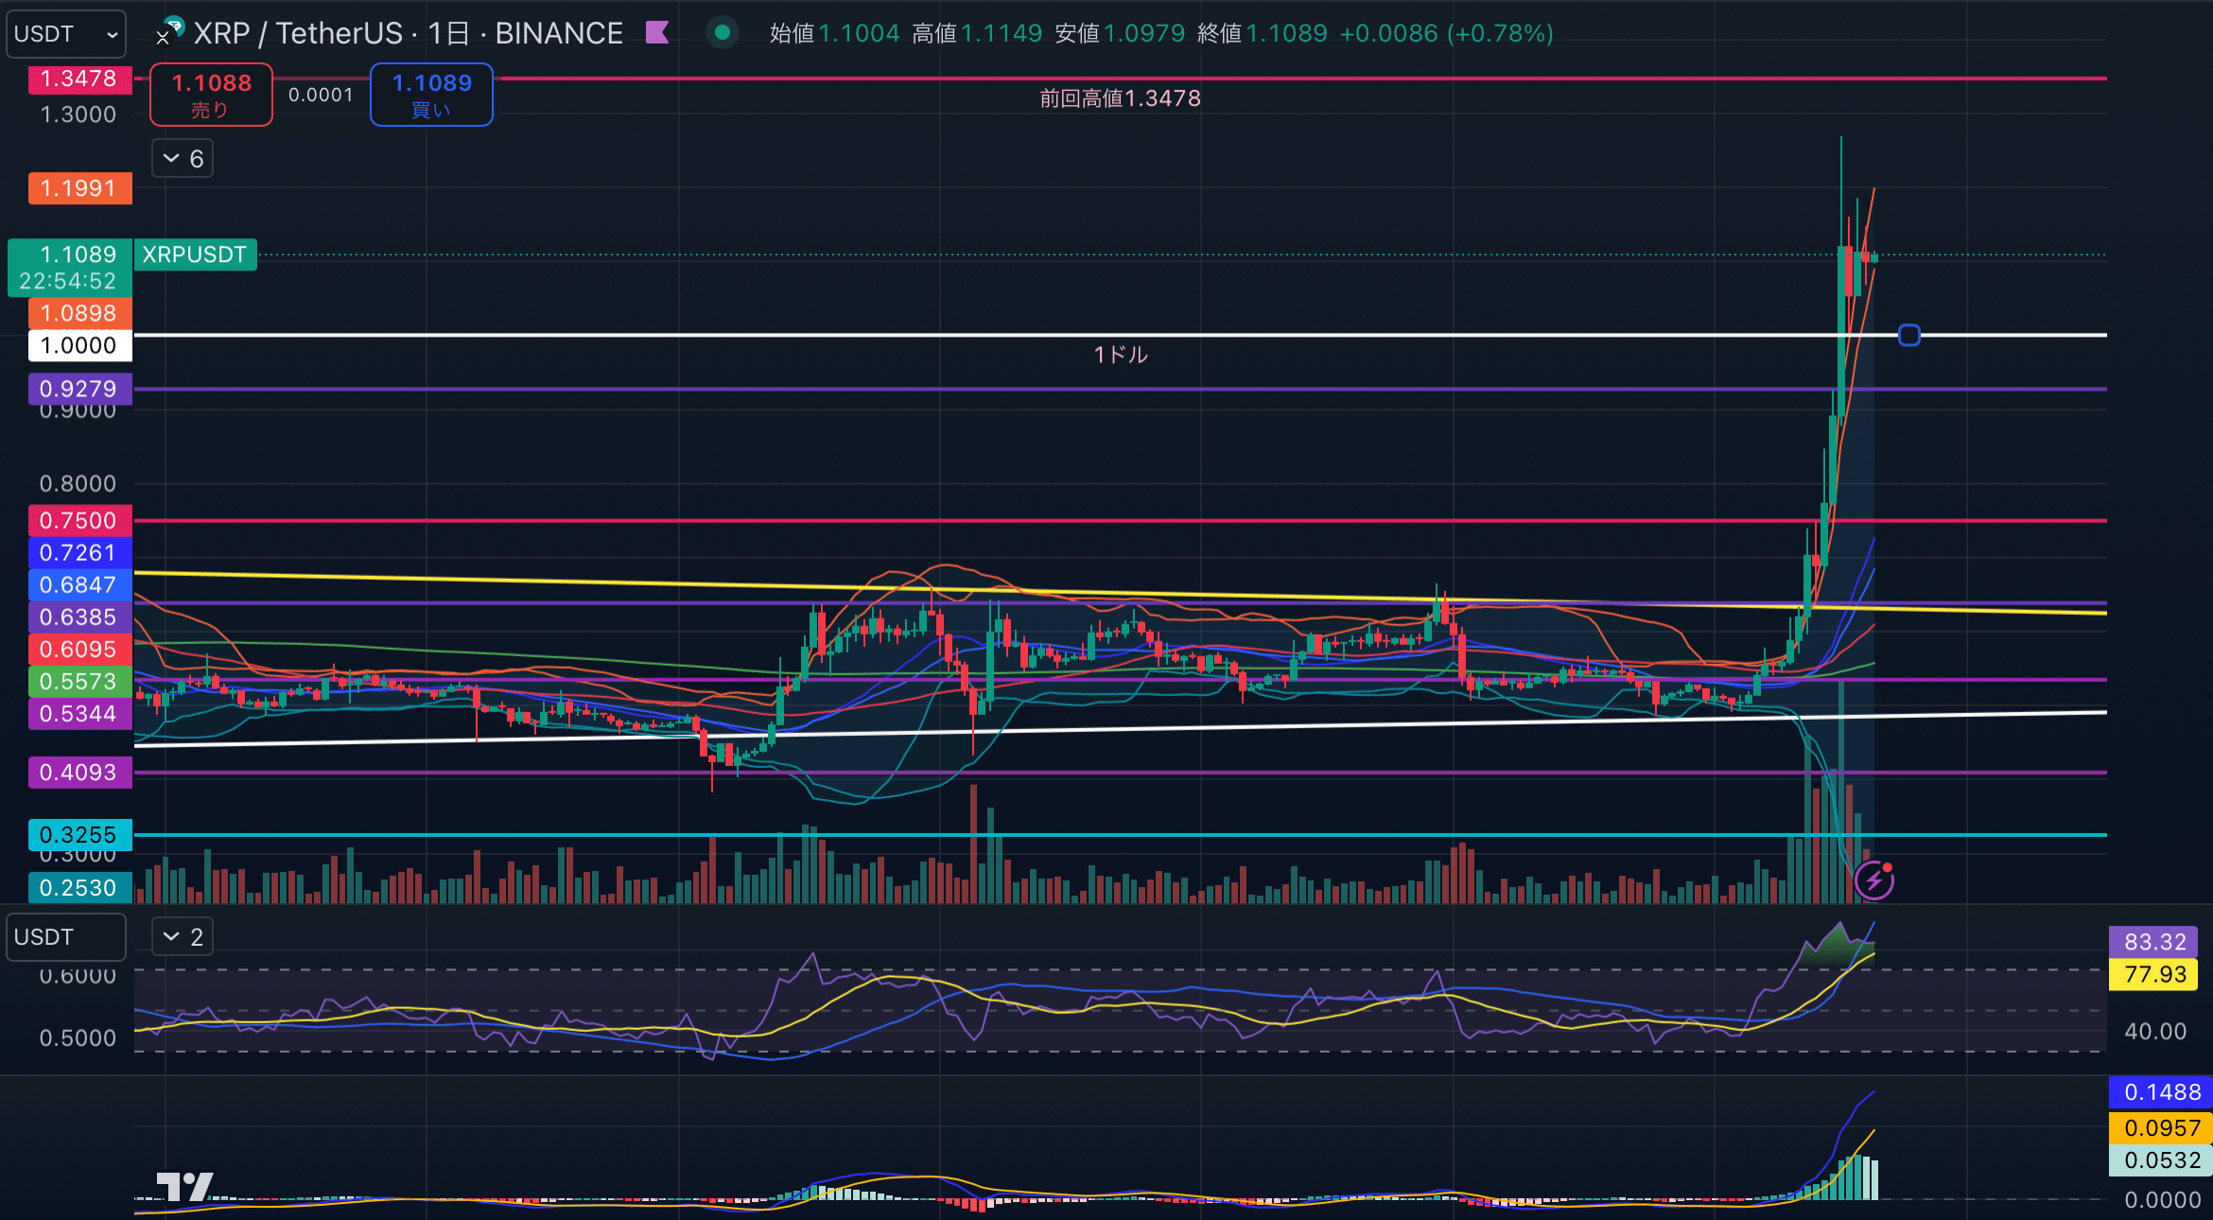The width and height of the screenshot is (2213, 1220).
Task: Click the 0.0001 spread value
Action: tap(321, 95)
